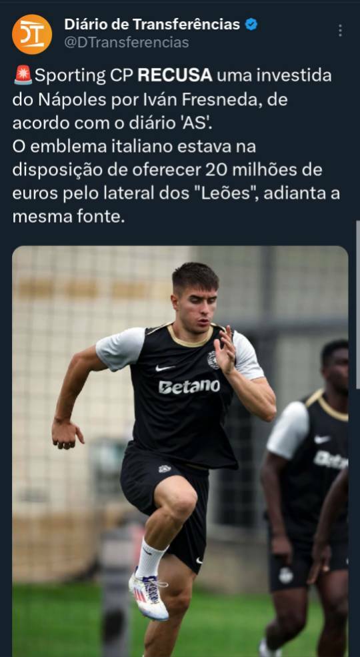Click the Nike logo on front player's shorts

tap(200, 560)
